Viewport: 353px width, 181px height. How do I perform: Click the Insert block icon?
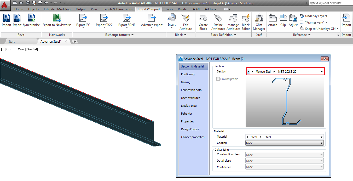[x=172, y=18]
